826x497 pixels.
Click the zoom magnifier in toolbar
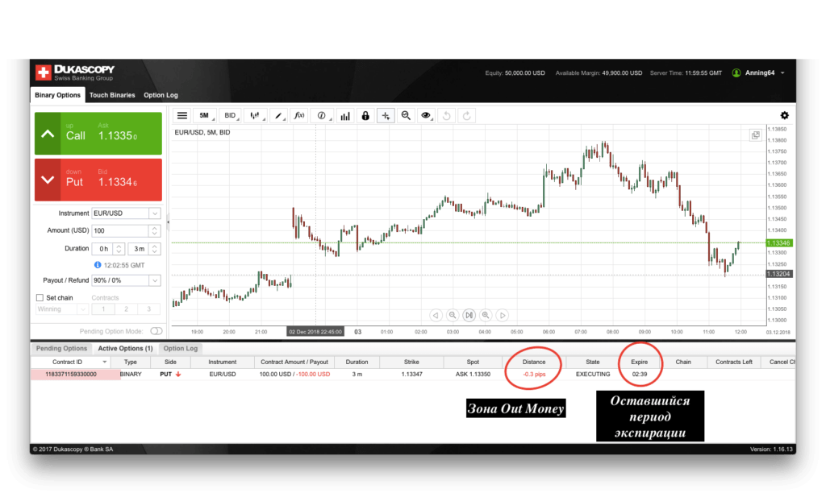pyautogui.click(x=406, y=116)
